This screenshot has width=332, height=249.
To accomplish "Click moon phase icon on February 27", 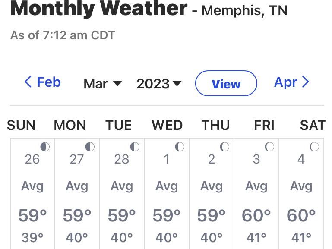I will [x=90, y=147].
